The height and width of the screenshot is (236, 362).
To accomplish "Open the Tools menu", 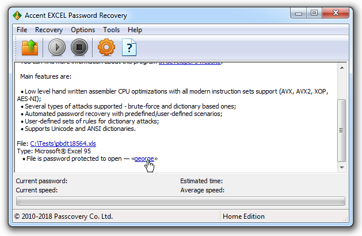I will (111, 30).
